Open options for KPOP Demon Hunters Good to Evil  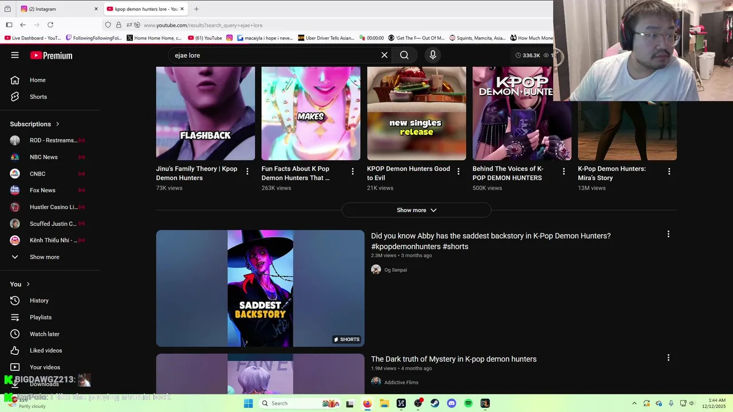[458, 171]
